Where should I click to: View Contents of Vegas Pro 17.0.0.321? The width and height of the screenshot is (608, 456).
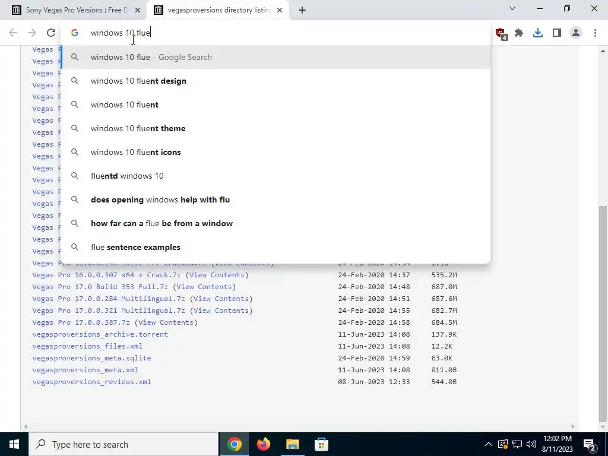pos(221,311)
